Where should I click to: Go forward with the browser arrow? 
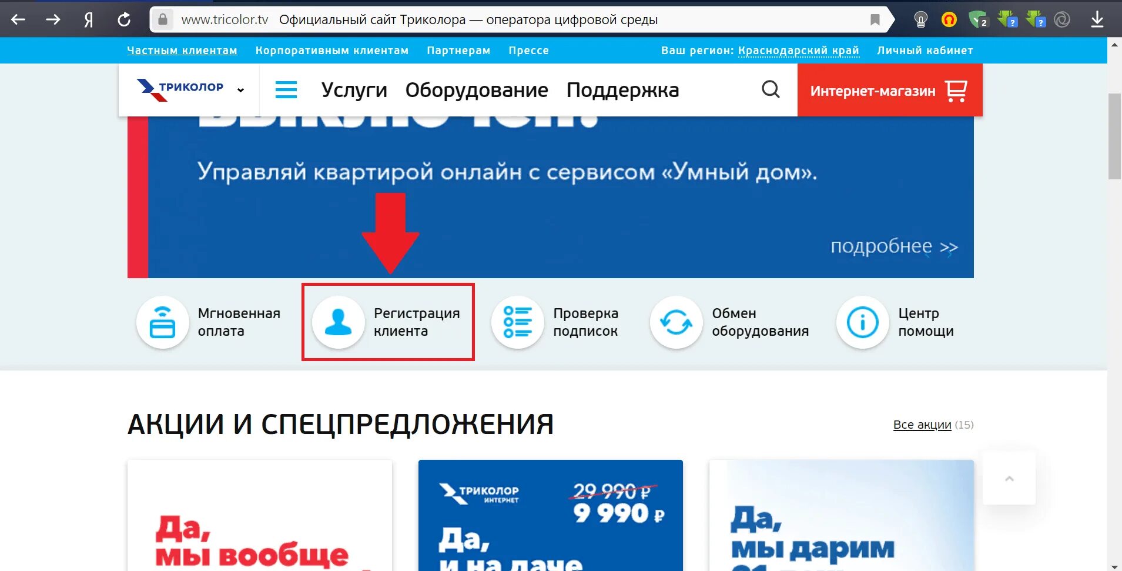pyautogui.click(x=53, y=19)
